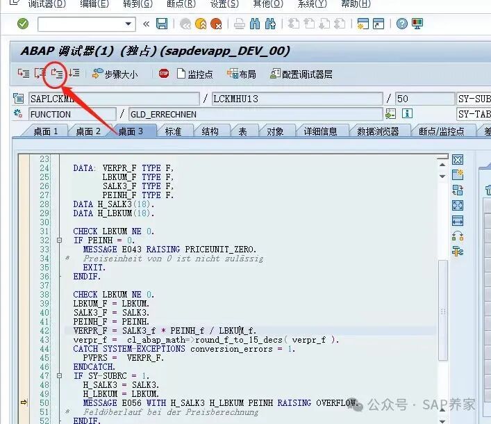This screenshot has width=491, height=424.
Task: Click the program icon left of SAPLCKM field
Action: pyautogui.click(x=19, y=99)
